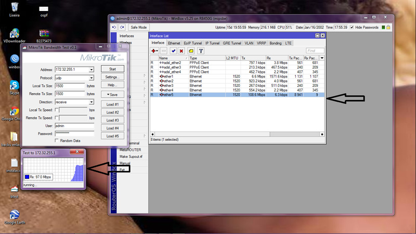
Task: Click the yellow comment icon in Interface List
Action: pos(191,51)
